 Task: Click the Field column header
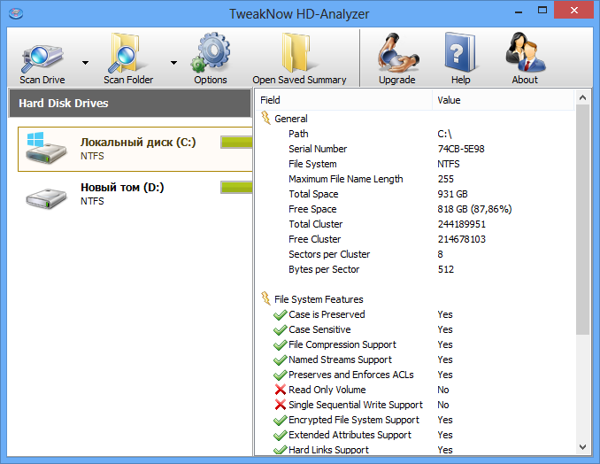coord(344,100)
